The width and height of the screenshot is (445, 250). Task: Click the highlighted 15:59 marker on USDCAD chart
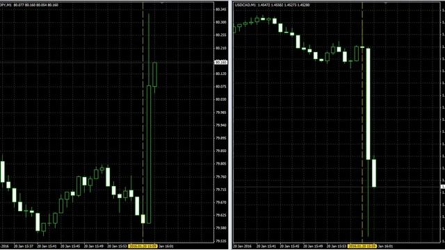(362, 247)
